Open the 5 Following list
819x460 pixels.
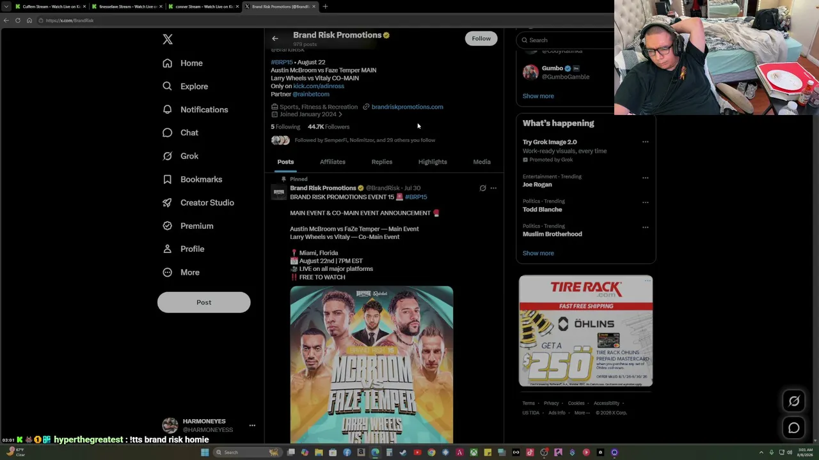(285, 126)
